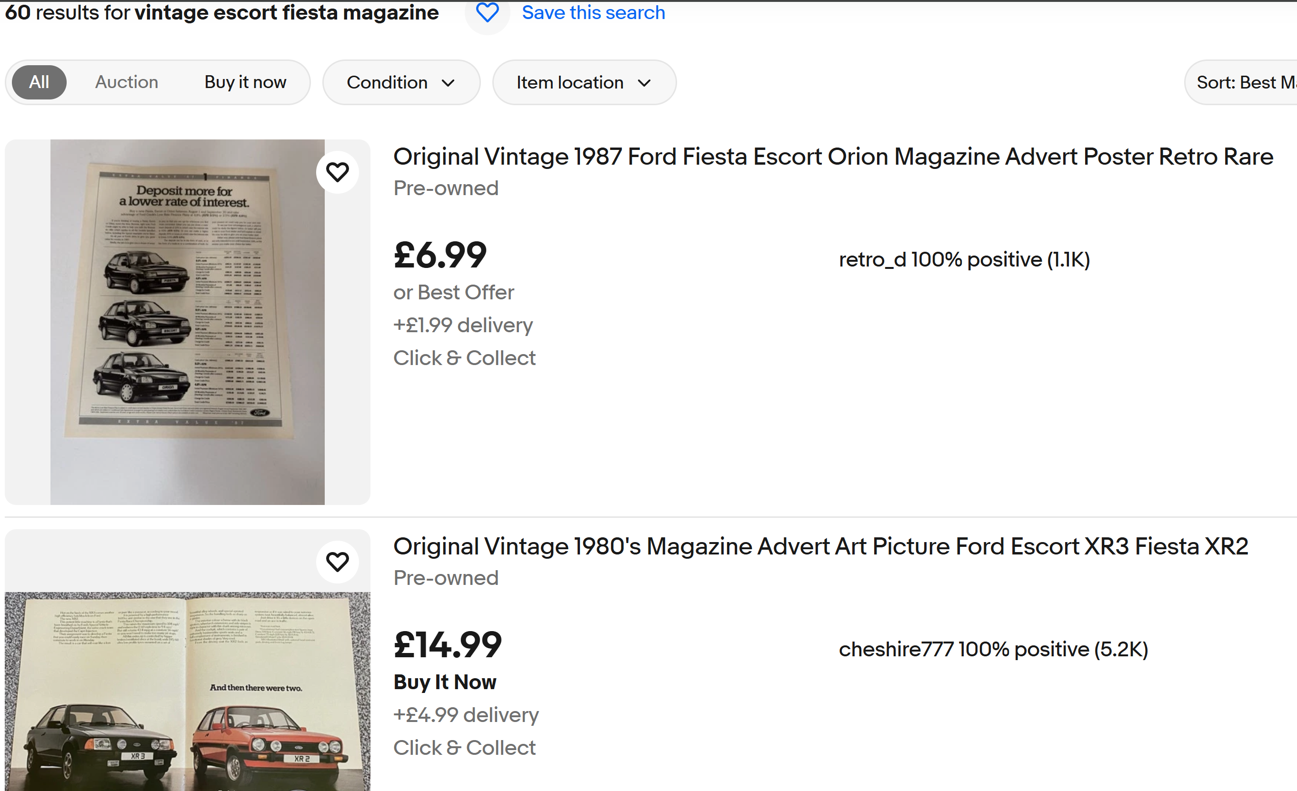Click the Item location chevron arrow
The width and height of the screenshot is (1297, 791).
click(x=644, y=83)
